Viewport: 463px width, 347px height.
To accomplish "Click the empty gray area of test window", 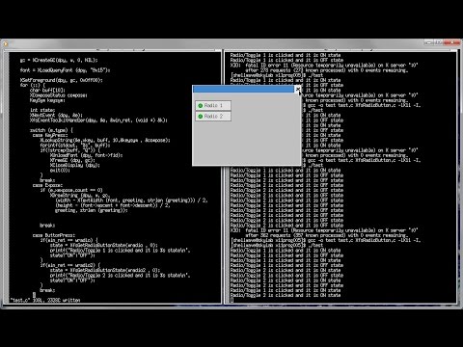I will [x=246, y=144].
